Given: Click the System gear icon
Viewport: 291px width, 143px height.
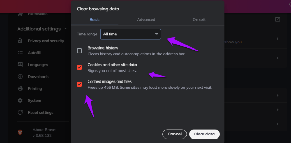Looking at the screenshot, I should pyautogui.click(x=20, y=101).
